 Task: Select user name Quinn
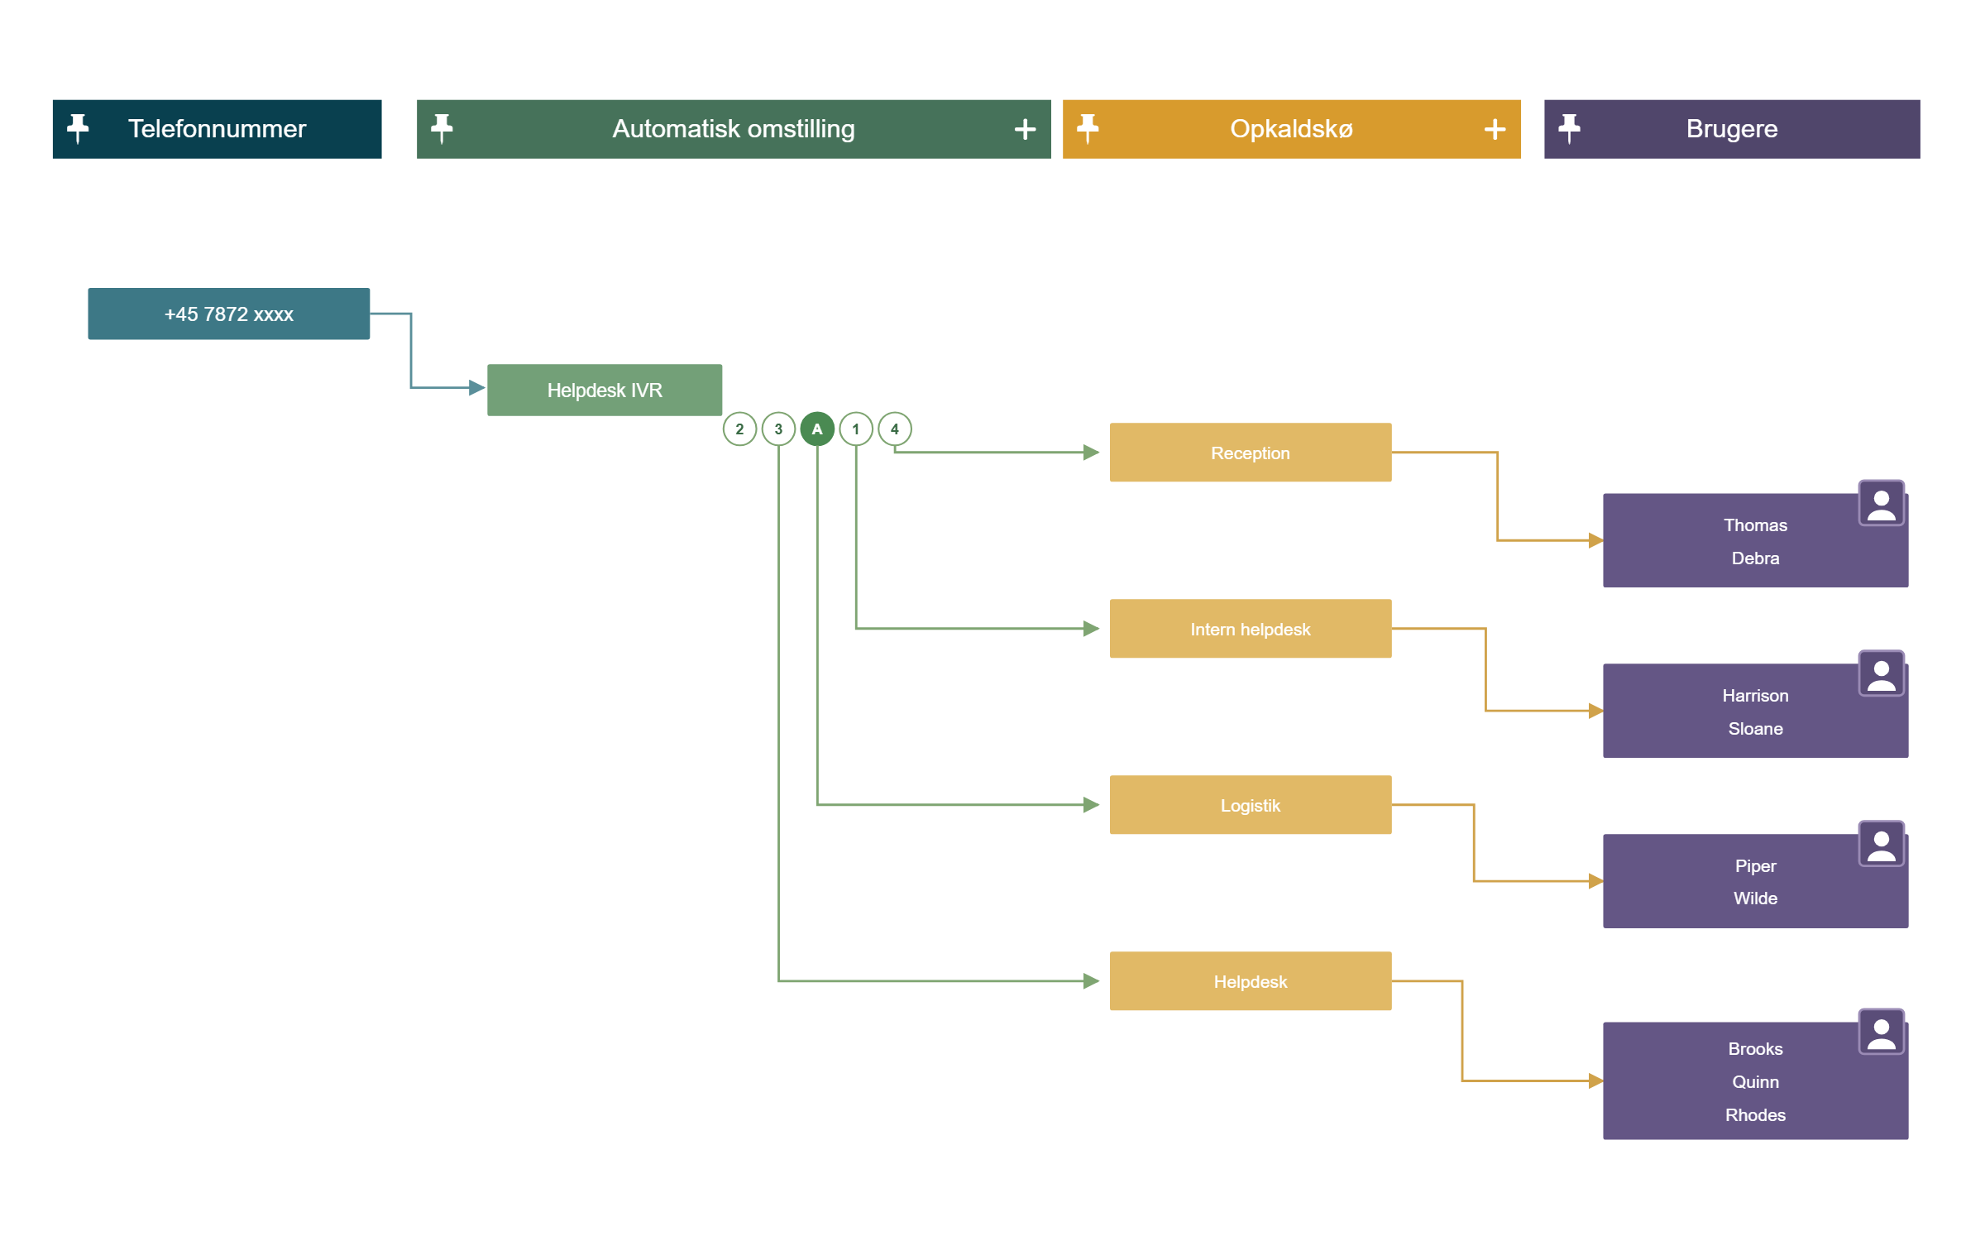(1755, 1082)
